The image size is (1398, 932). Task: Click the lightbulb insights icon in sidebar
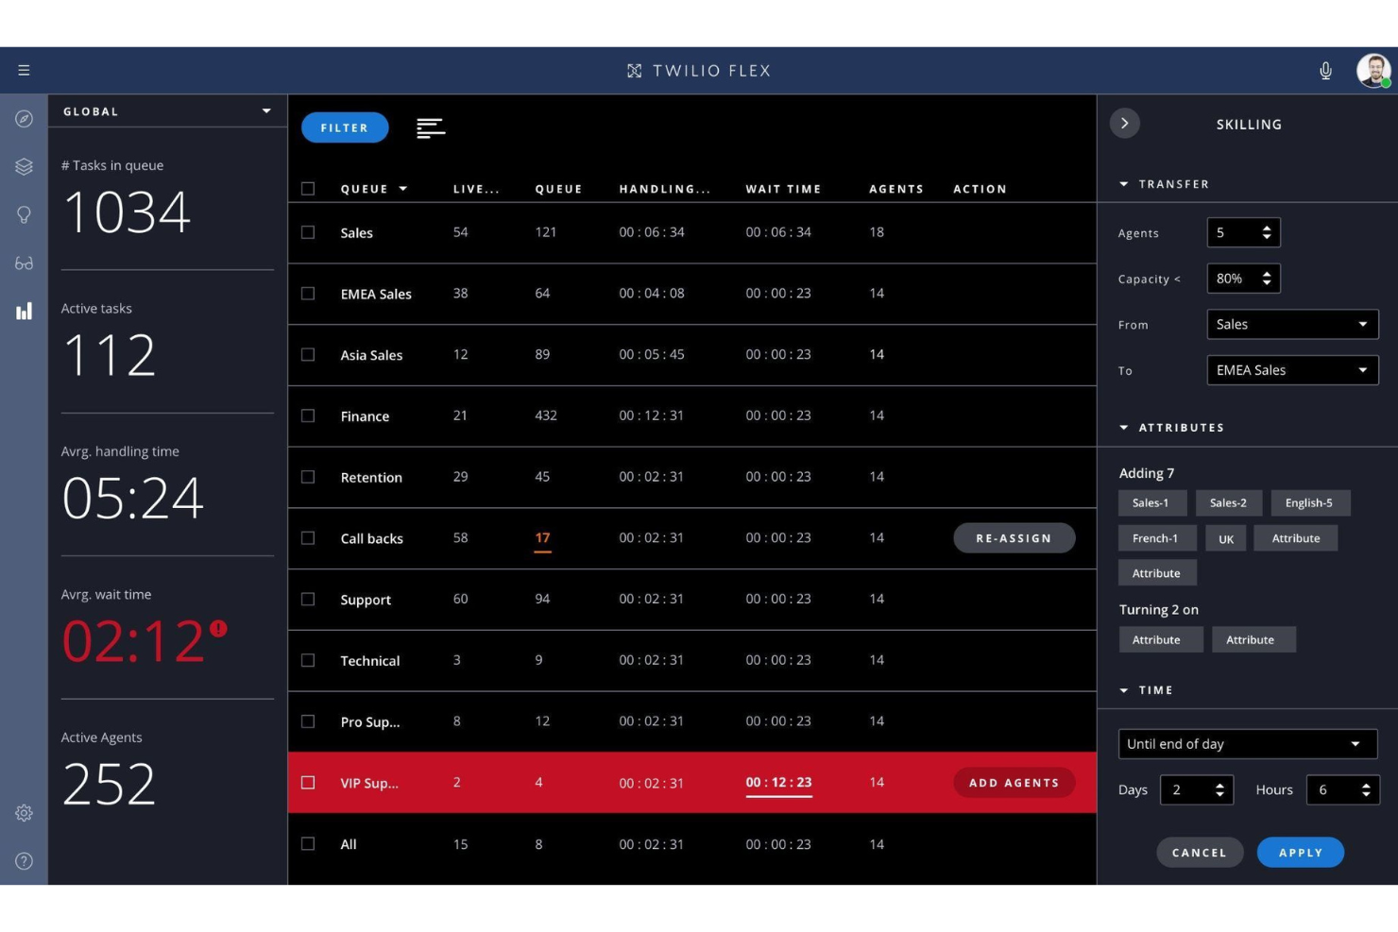pyautogui.click(x=24, y=215)
